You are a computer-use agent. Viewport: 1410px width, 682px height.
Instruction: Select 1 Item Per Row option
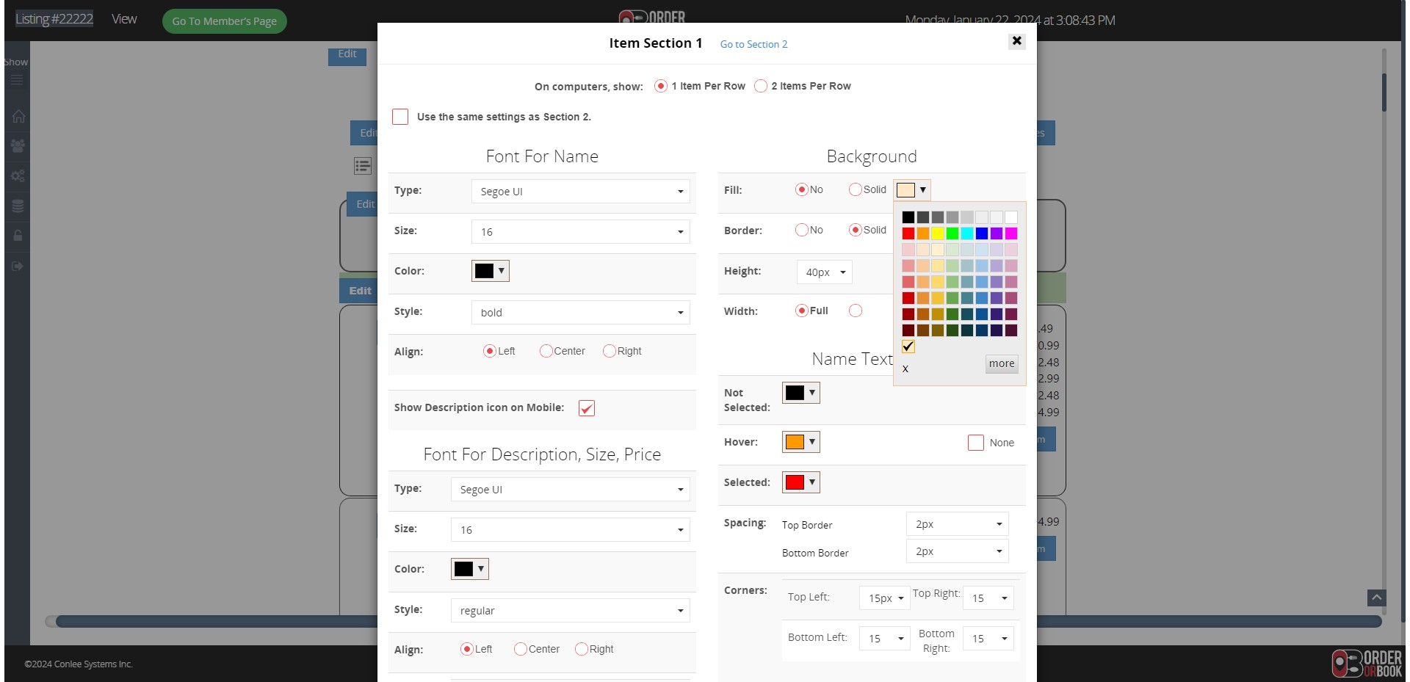coord(661,86)
